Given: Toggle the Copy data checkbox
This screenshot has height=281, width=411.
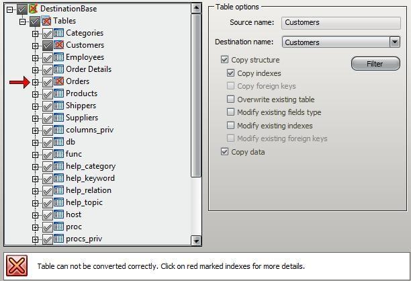Looking at the screenshot, I should (x=224, y=152).
